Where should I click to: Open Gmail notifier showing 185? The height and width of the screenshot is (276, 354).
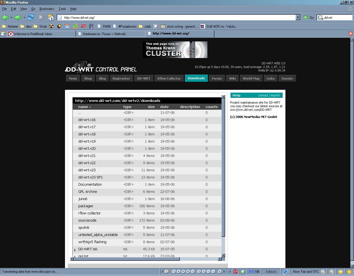(x=254, y=272)
